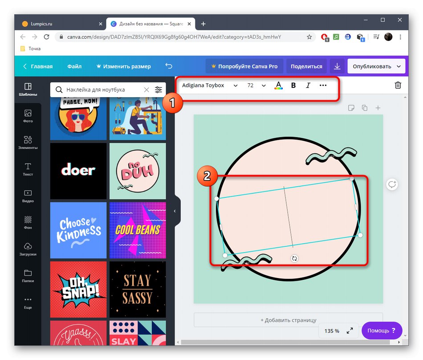Viewport: 423px width, 360px height.
Task: Collapse the side panel arrow
Action: (175, 211)
